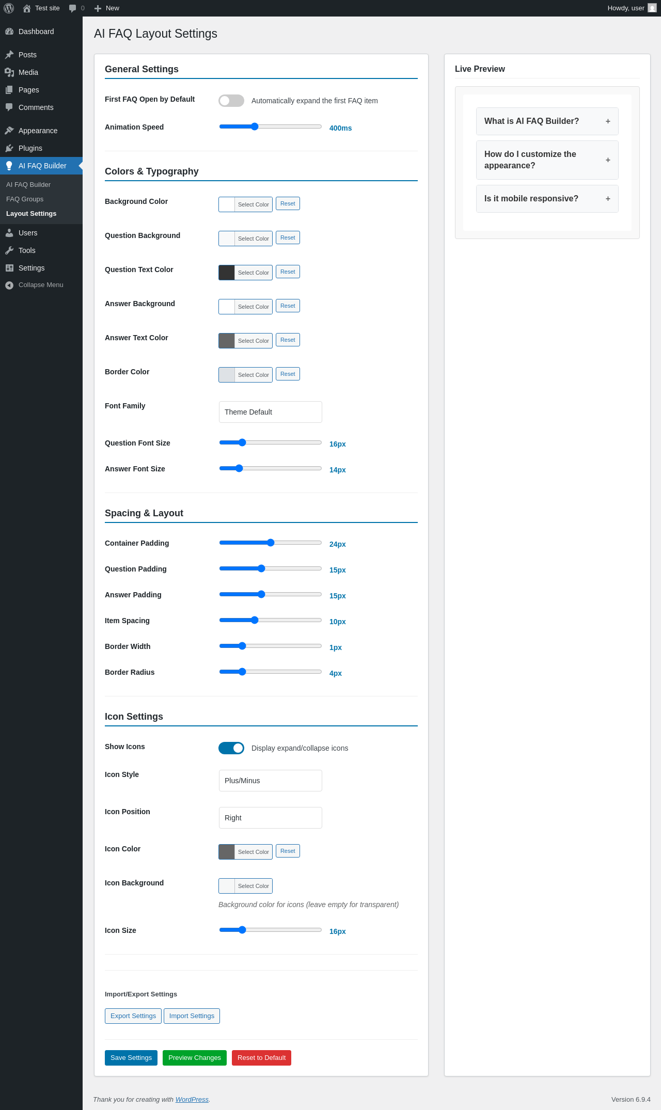Click the Question Text Color swatch

[x=227, y=273]
